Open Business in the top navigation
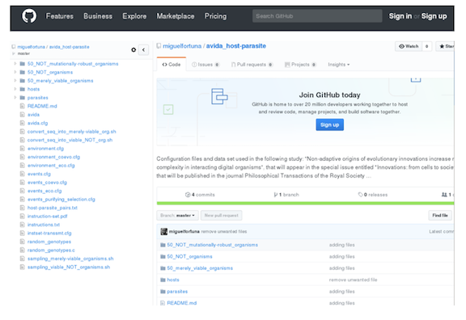466x320 pixels. click(98, 16)
